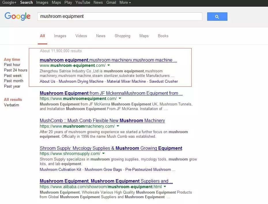Click the Shroom Supply specializes in snippet text
This screenshot has height=204, width=268.
coord(118,161)
